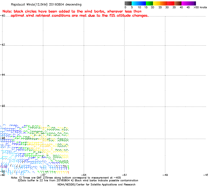Click the '>50 knots' legend label
The height and width of the screenshot is (189, 208).
(x=200, y=7)
